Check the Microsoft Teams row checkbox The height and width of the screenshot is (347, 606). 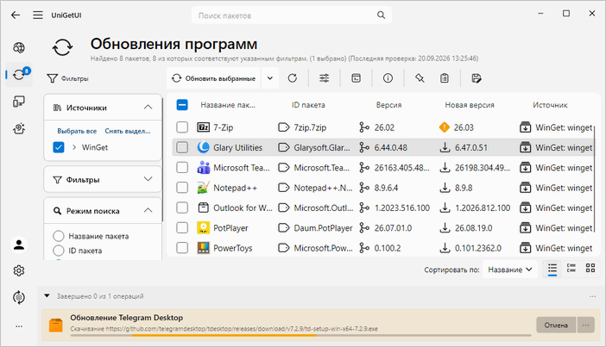[182, 167]
